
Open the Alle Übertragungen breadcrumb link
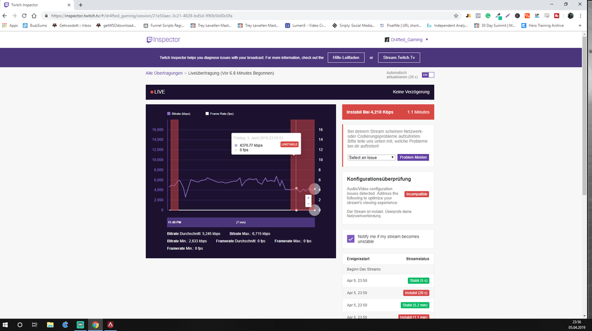164,73
